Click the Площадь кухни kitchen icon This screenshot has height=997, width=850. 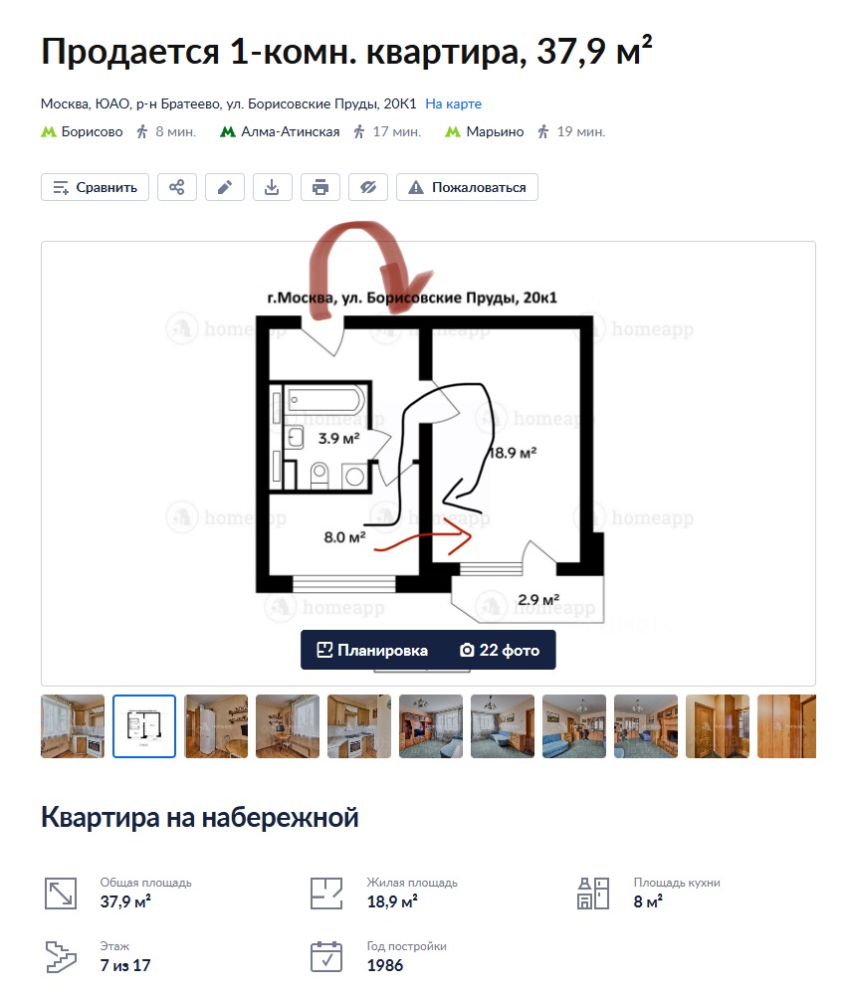click(593, 893)
